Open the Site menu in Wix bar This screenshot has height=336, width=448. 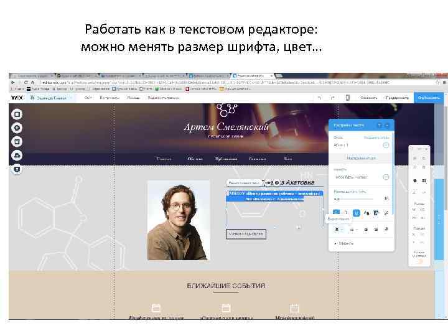88,98
